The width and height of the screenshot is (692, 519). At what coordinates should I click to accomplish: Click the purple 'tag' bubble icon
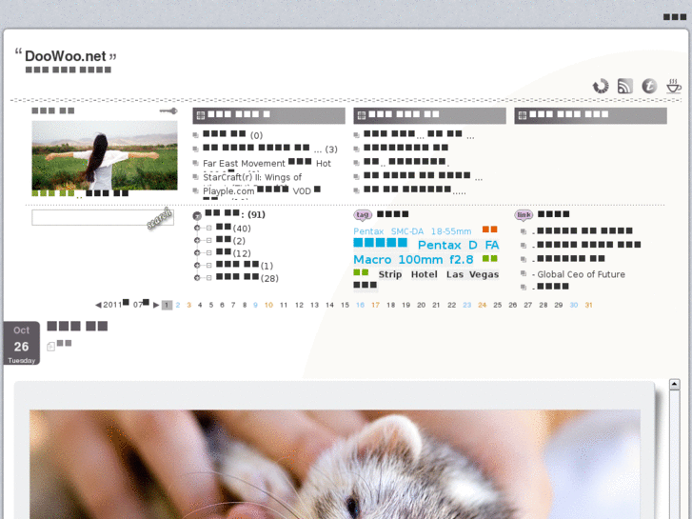pos(363,214)
